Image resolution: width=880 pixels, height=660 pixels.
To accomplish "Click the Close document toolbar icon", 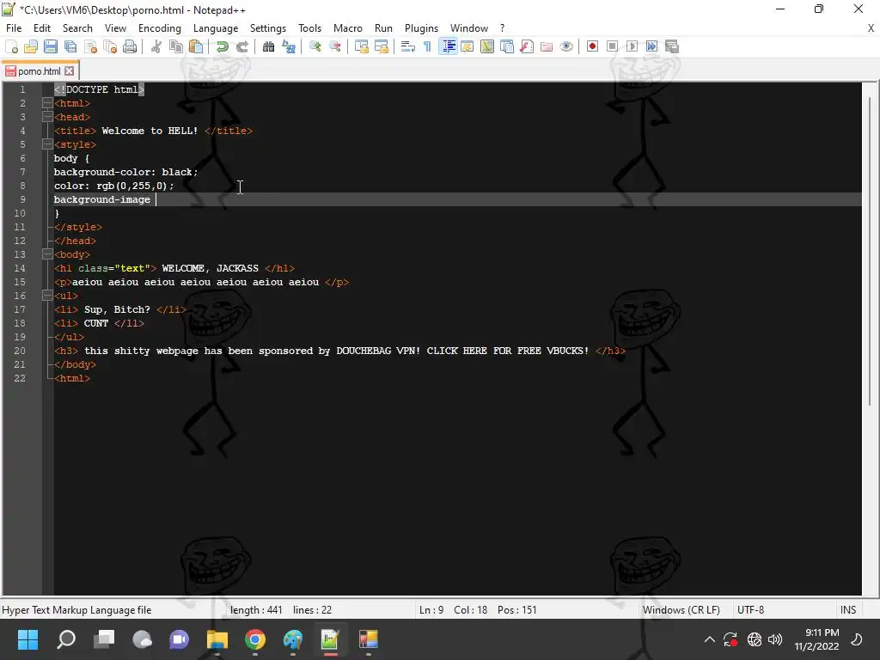I will point(90,46).
